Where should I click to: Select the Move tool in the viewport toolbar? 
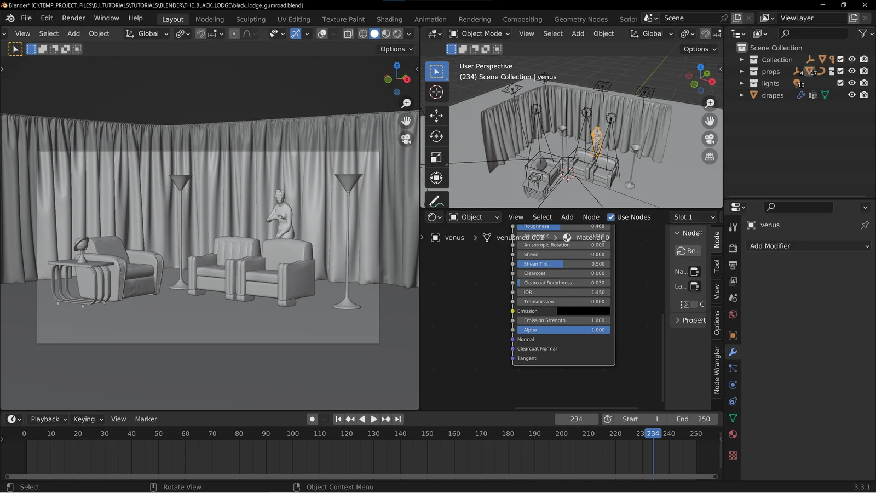point(436,116)
